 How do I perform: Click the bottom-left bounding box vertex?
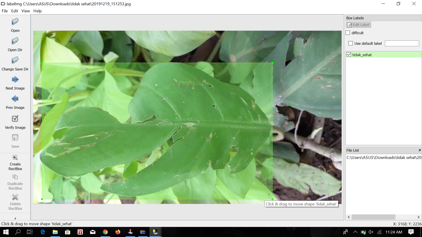[42, 199]
